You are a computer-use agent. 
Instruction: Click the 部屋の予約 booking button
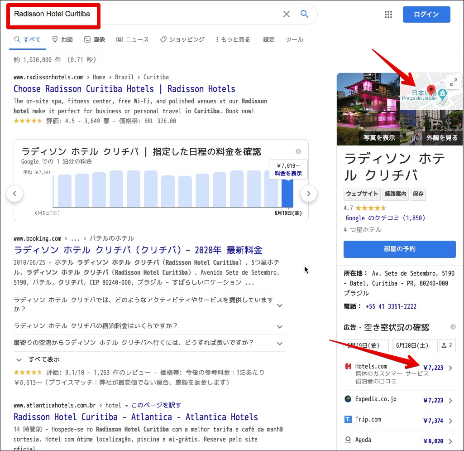point(400,249)
